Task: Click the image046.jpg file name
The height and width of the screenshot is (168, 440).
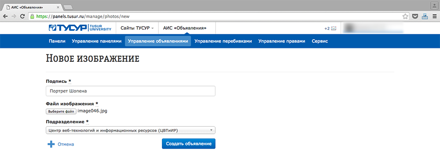Action: pos(92,111)
